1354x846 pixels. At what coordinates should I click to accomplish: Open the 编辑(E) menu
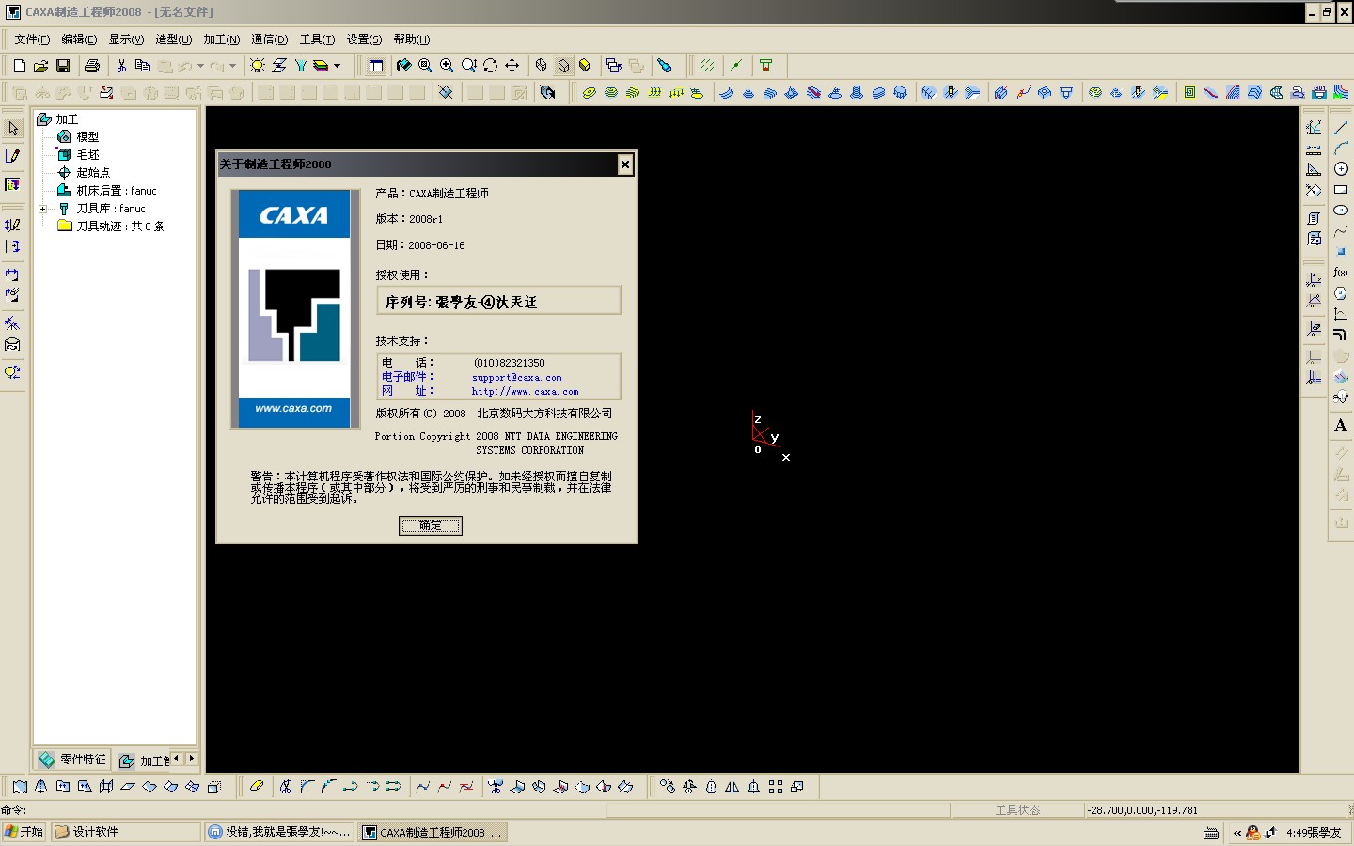[79, 39]
